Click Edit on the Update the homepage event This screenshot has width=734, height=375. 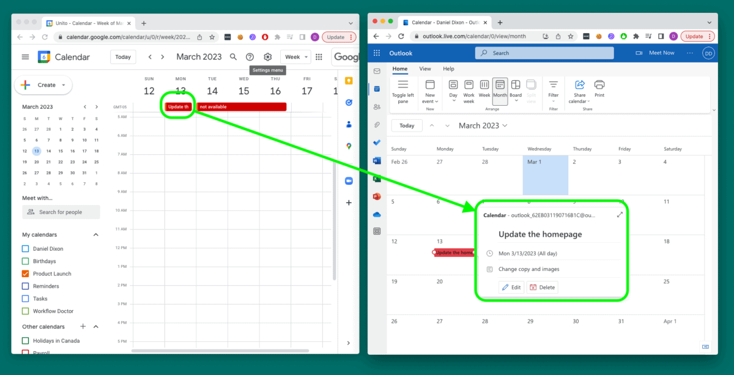pyautogui.click(x=511, y=287)
